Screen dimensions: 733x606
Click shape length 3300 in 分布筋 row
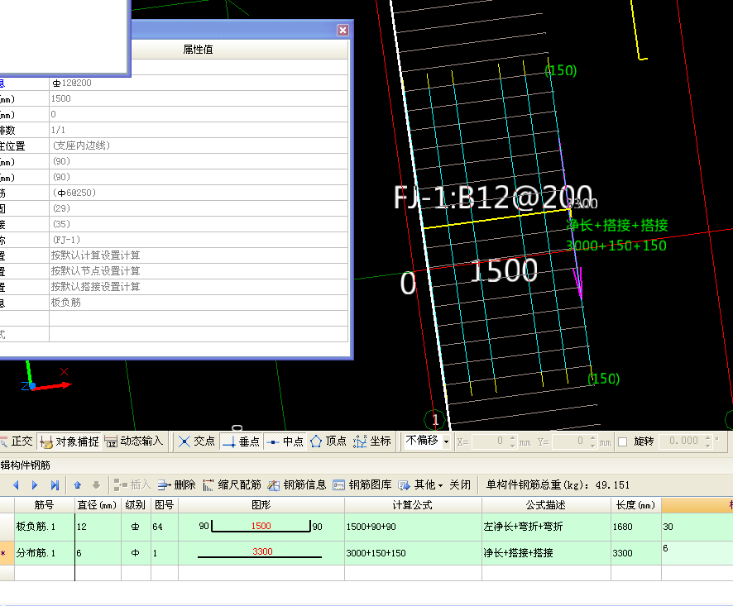tap(262, 551)
